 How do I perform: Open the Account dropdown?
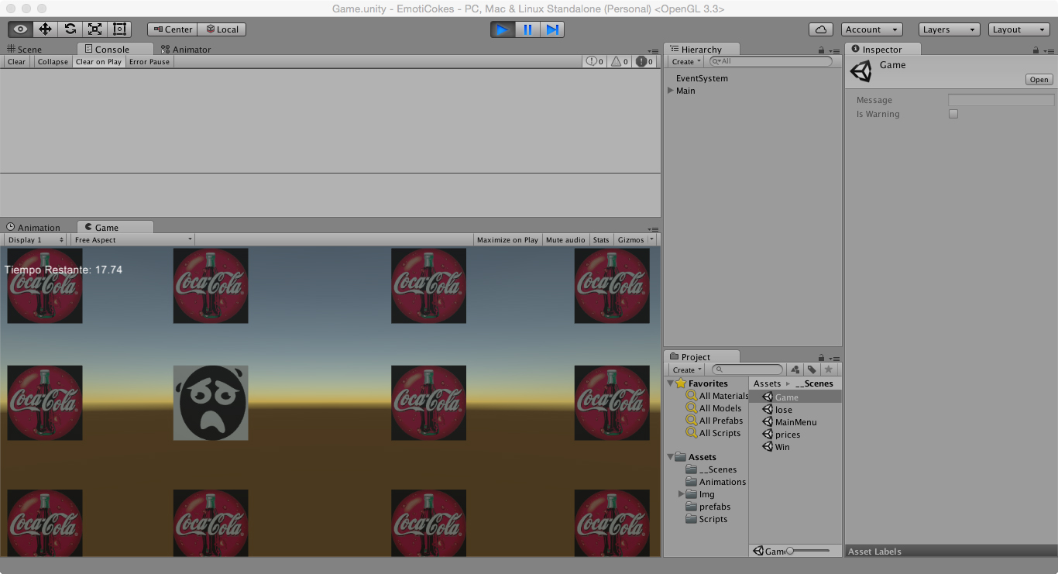[x=872, y=29]
